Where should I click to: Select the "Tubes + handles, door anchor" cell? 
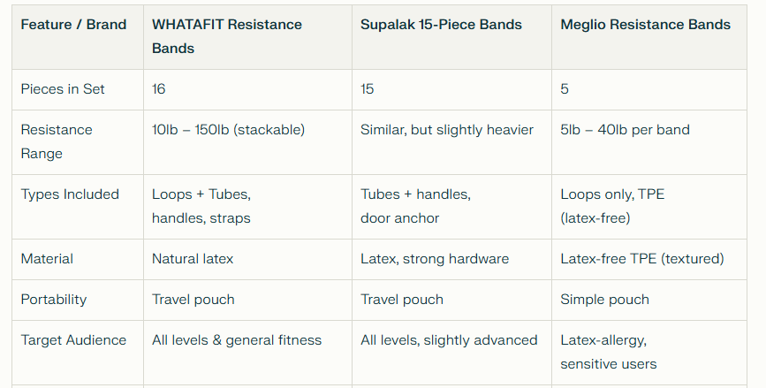[x=415, y=206]
